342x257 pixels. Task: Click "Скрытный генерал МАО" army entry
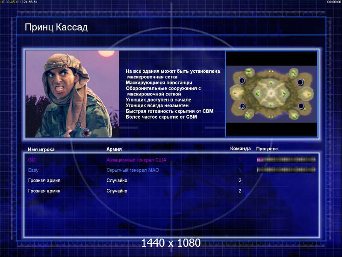point(133,170)
